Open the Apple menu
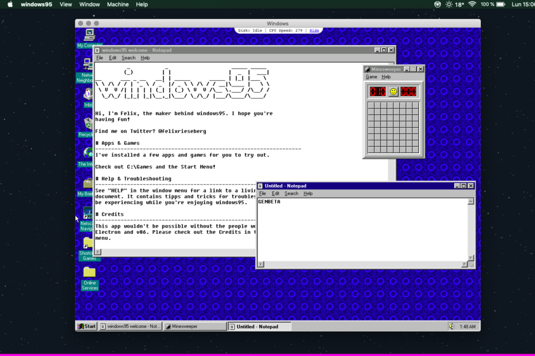Screen dimensions: 535x356 point(10,4)
